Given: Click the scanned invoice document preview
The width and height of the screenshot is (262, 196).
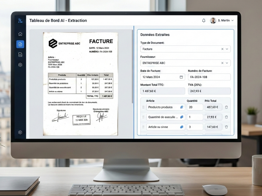Looking at the screenshot, I should click(80, 83).
